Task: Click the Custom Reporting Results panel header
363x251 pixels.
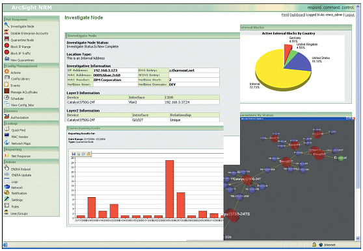Action: tap(145, 128)
